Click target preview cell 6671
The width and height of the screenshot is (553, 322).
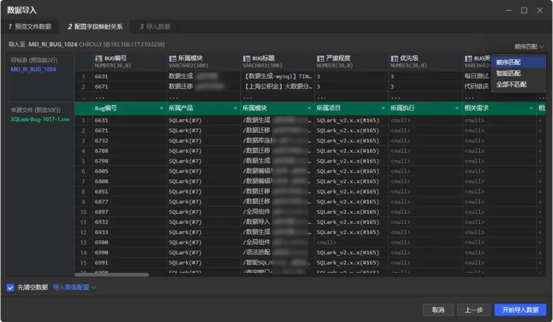130,86
